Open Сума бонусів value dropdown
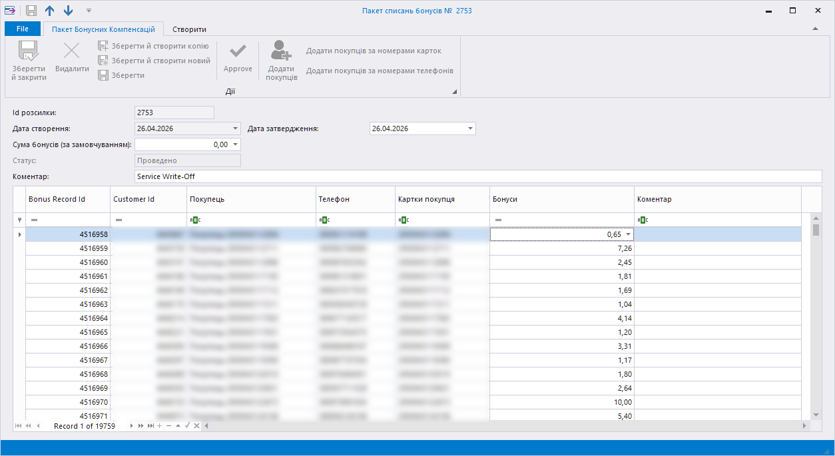 [236, 144]
